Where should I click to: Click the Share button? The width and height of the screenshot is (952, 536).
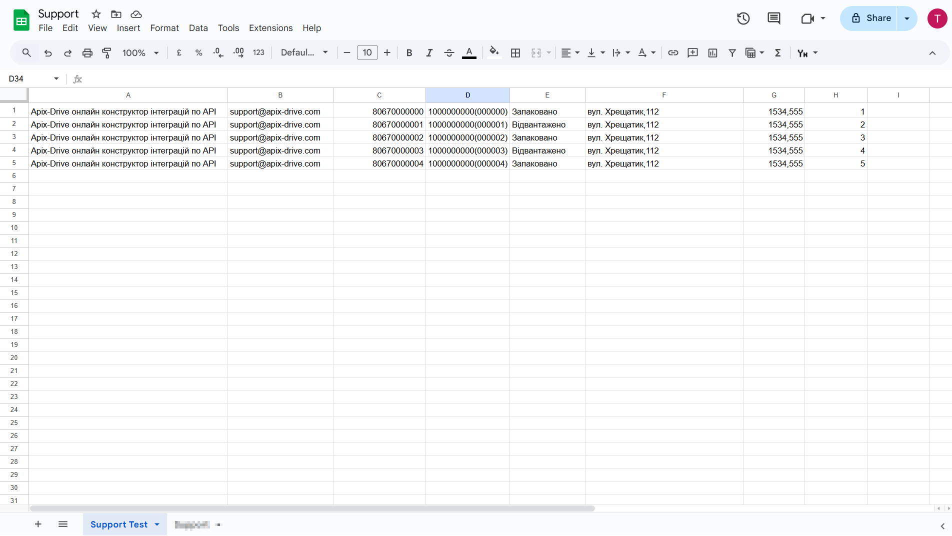click(869, 18)
